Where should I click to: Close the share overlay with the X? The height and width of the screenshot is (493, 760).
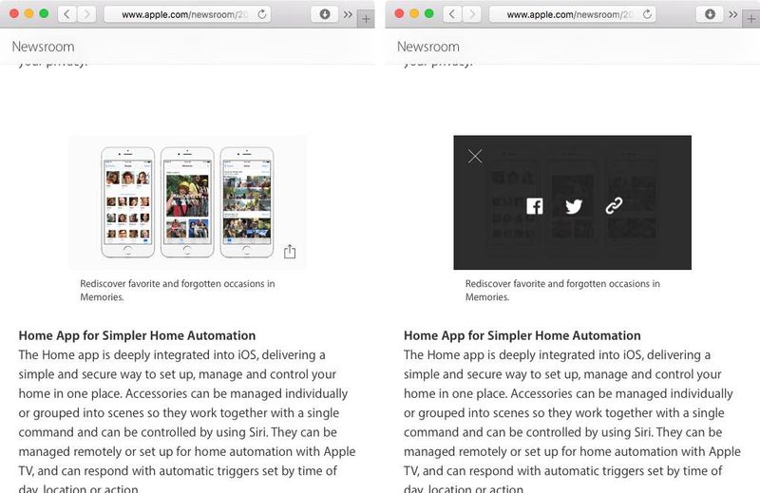475,156
